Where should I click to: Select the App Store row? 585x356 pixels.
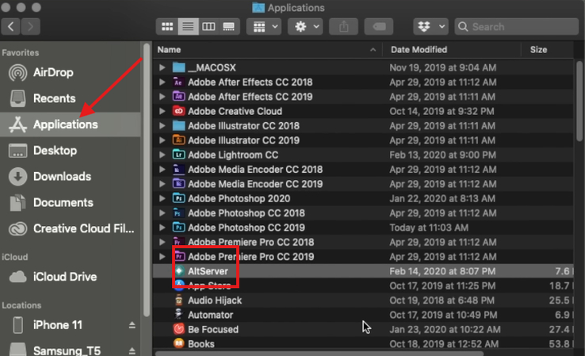pos(363,286)
